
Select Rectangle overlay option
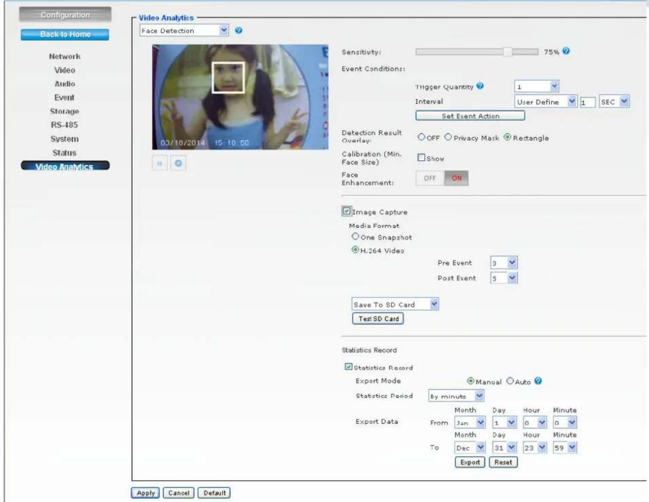click(507, 137)
